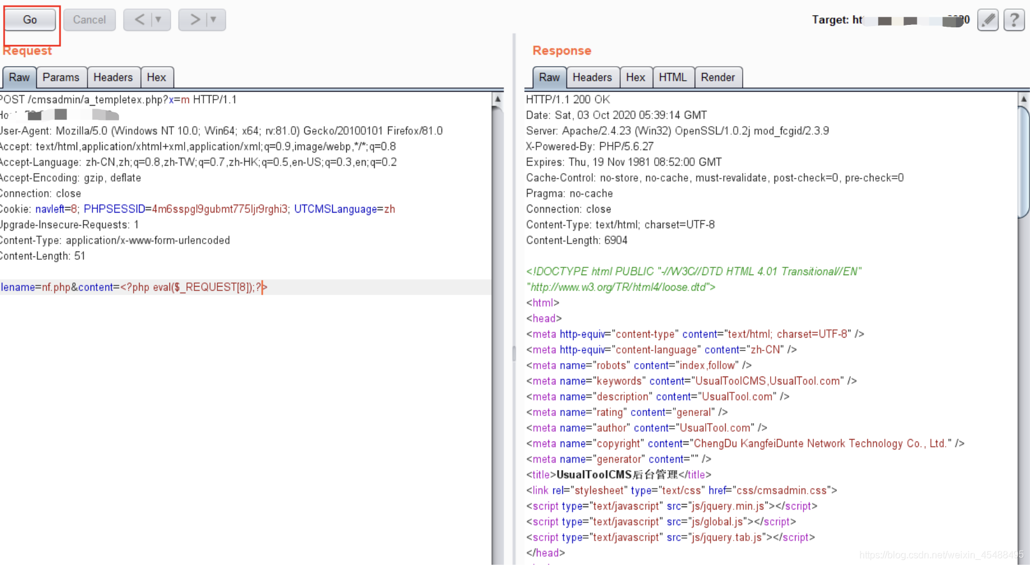
Task: Click the POST /cmsadmin/a_templetex.php request line
Action: coord(118,99)
